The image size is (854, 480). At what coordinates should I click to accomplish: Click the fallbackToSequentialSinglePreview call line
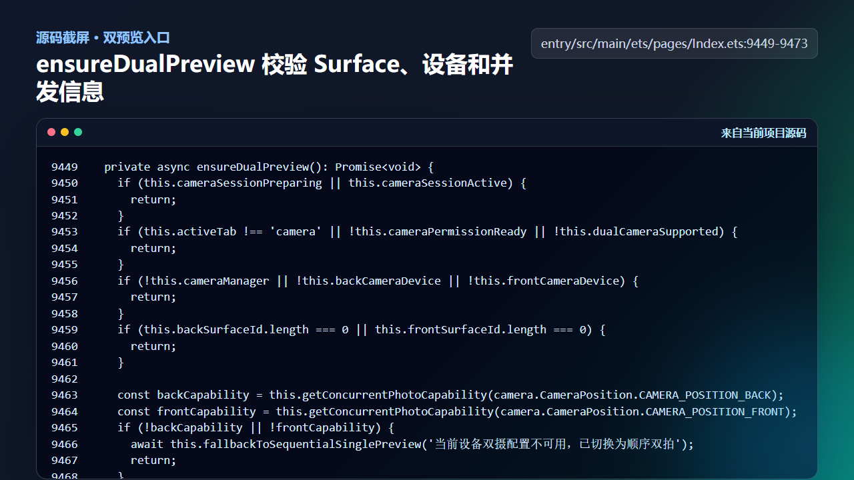(412, 444)
